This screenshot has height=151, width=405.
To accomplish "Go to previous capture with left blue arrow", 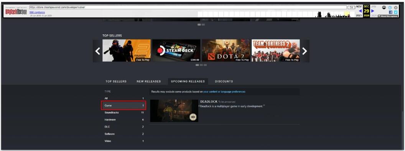I will coord(360,11).
